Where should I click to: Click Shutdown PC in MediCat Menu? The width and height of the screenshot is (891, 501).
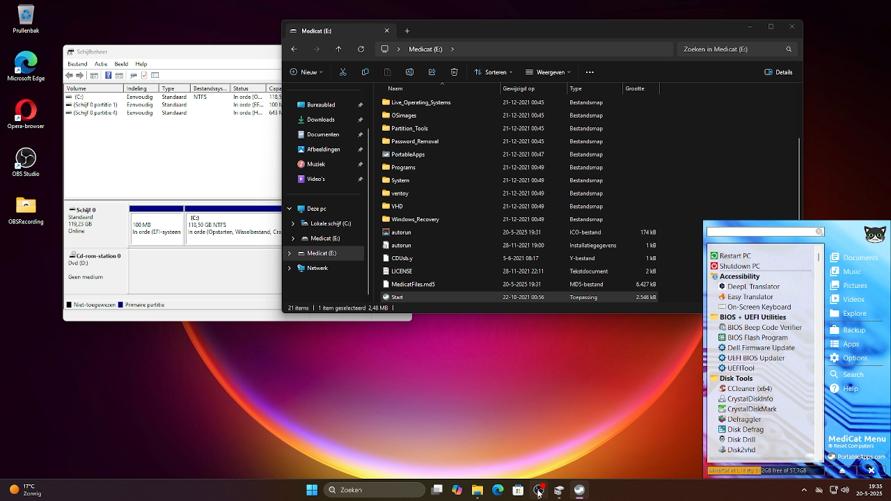click(735, 266)
